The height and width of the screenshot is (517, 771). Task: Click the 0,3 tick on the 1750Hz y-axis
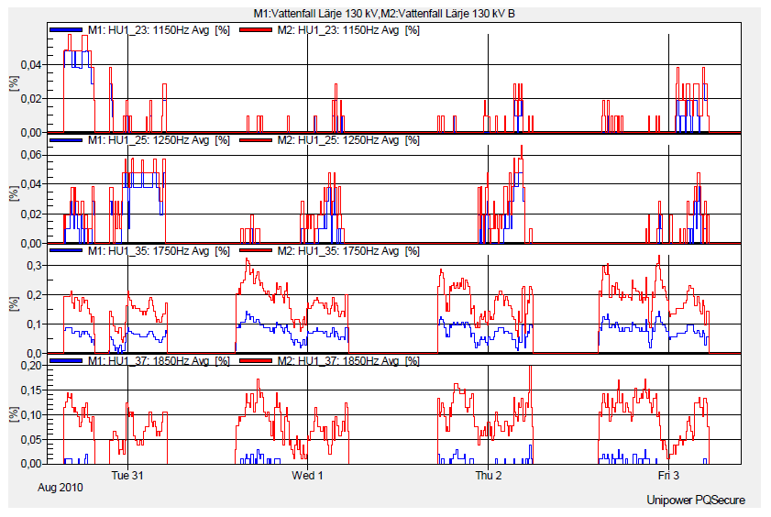pos(34,266)
